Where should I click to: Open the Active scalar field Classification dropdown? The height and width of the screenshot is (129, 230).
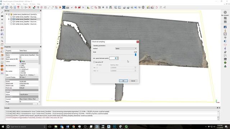point(29,95)
